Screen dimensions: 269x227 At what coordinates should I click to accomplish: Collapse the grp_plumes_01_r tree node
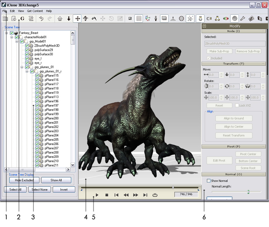(27, 71)
